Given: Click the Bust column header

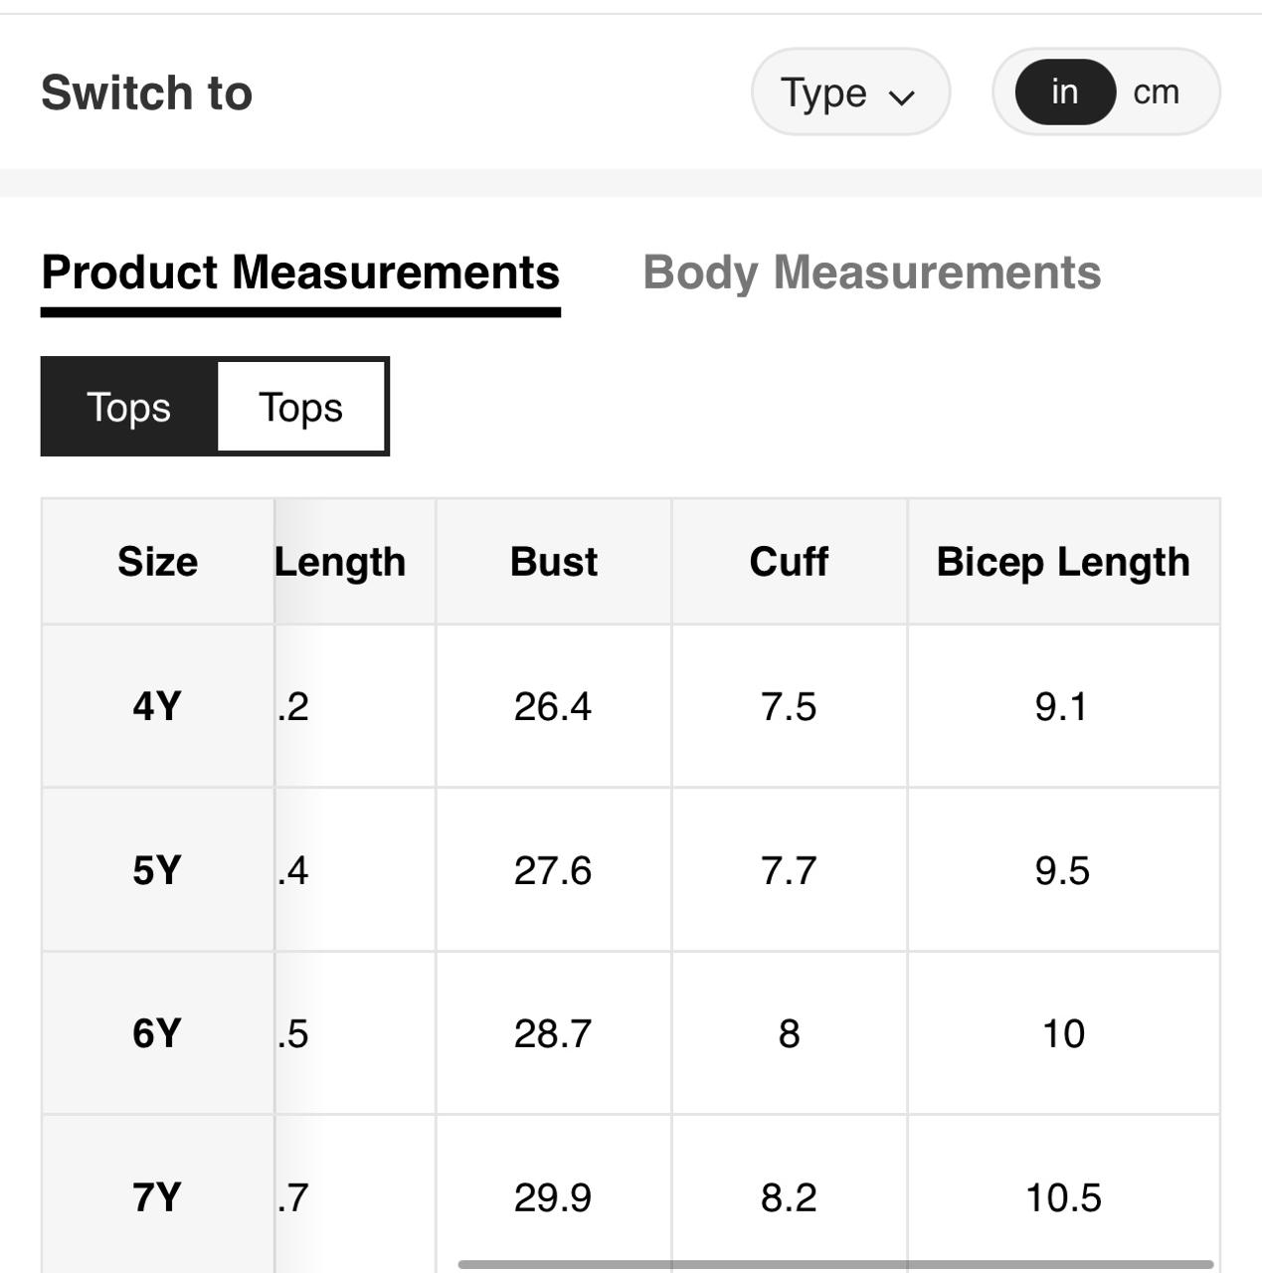Looking at the screenshot, I should 553,562.
